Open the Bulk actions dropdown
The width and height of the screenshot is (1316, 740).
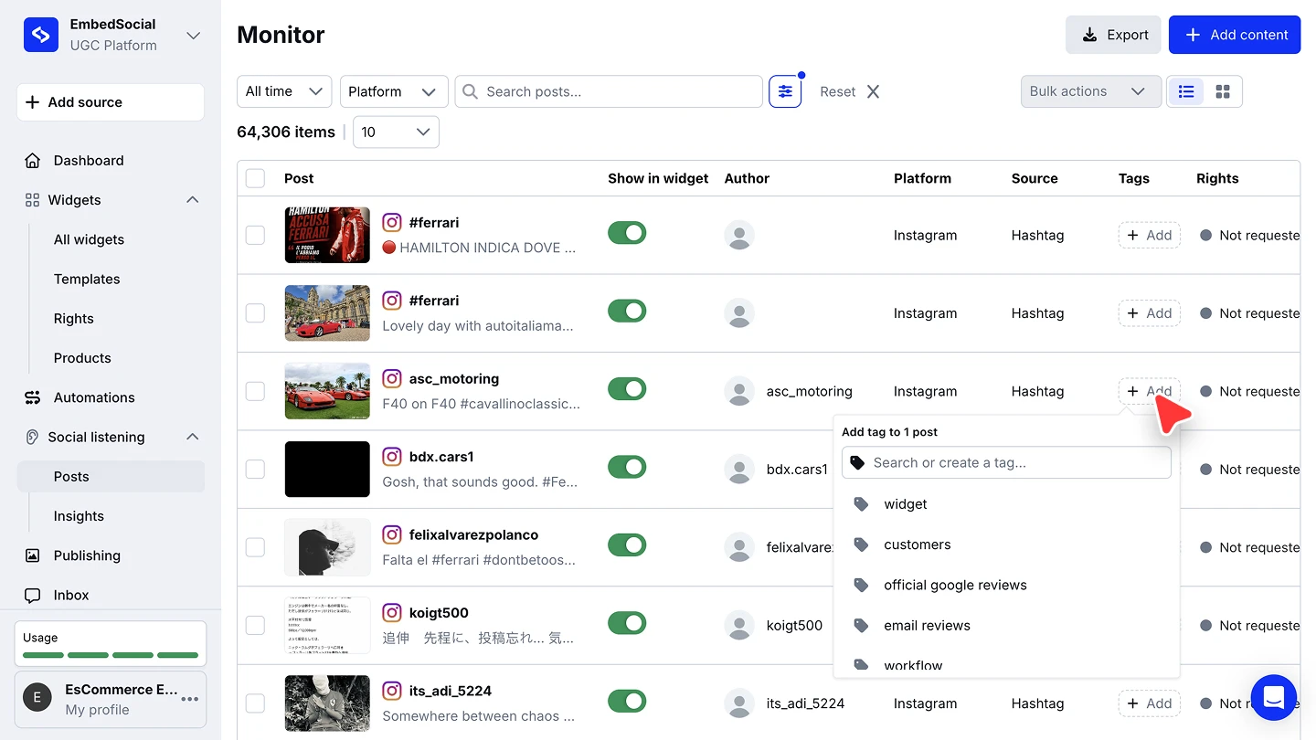coord(1091,91)
